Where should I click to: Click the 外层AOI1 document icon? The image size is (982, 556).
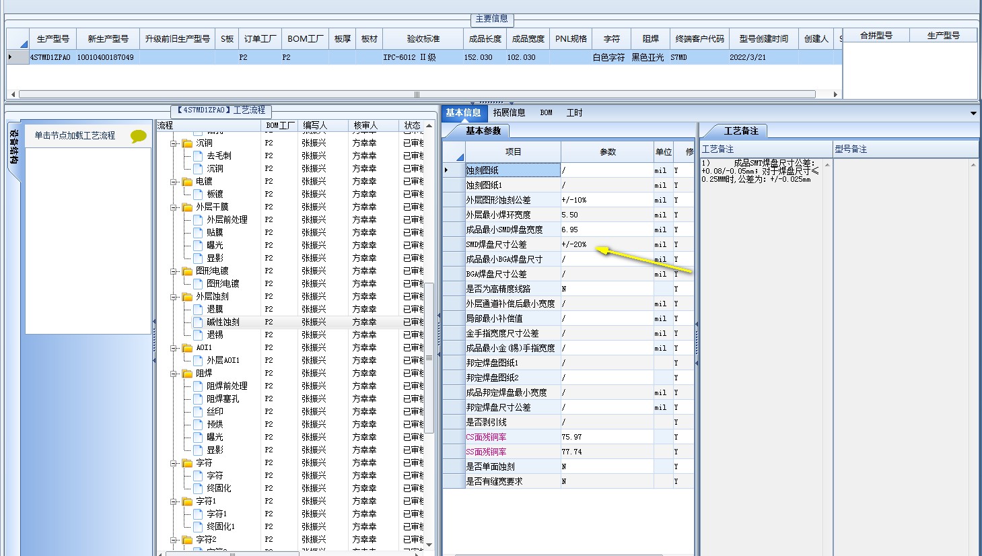[x=198, y=360]
